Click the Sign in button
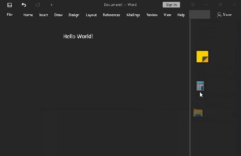Screen dimensions: 241x156 pos(171,5)
